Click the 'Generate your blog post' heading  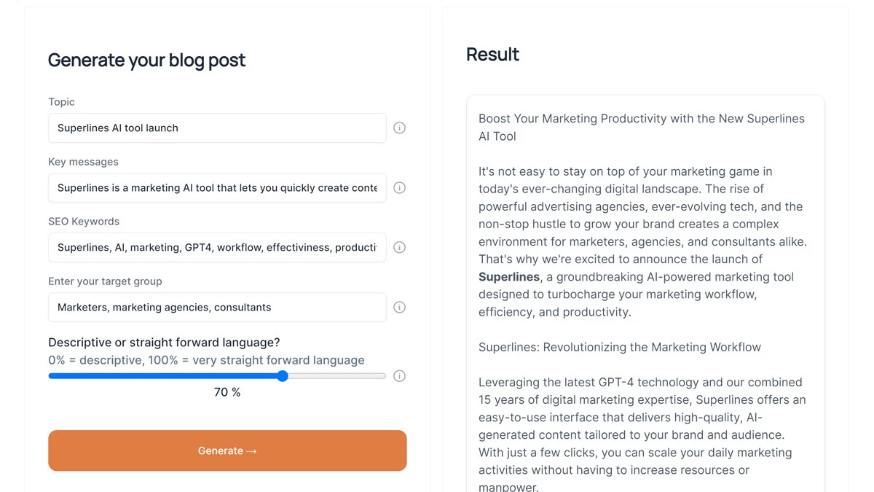(146, 60)
